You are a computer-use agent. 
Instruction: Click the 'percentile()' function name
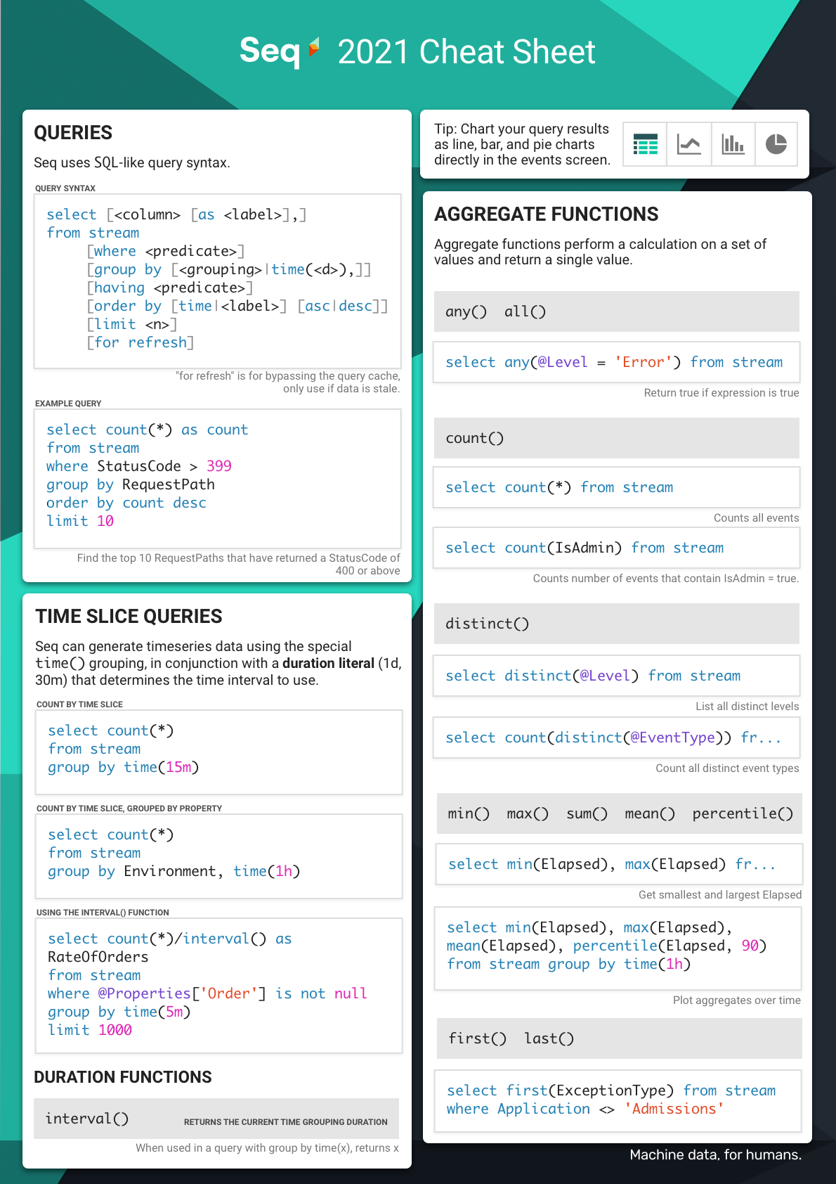[743, 813]
